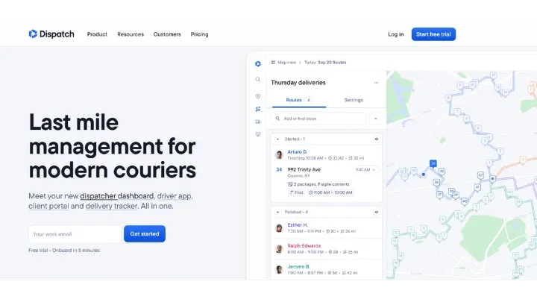Open the Resources menu
Image resolution: width=537 pixels, height=302 pixels.
(131, 34)
